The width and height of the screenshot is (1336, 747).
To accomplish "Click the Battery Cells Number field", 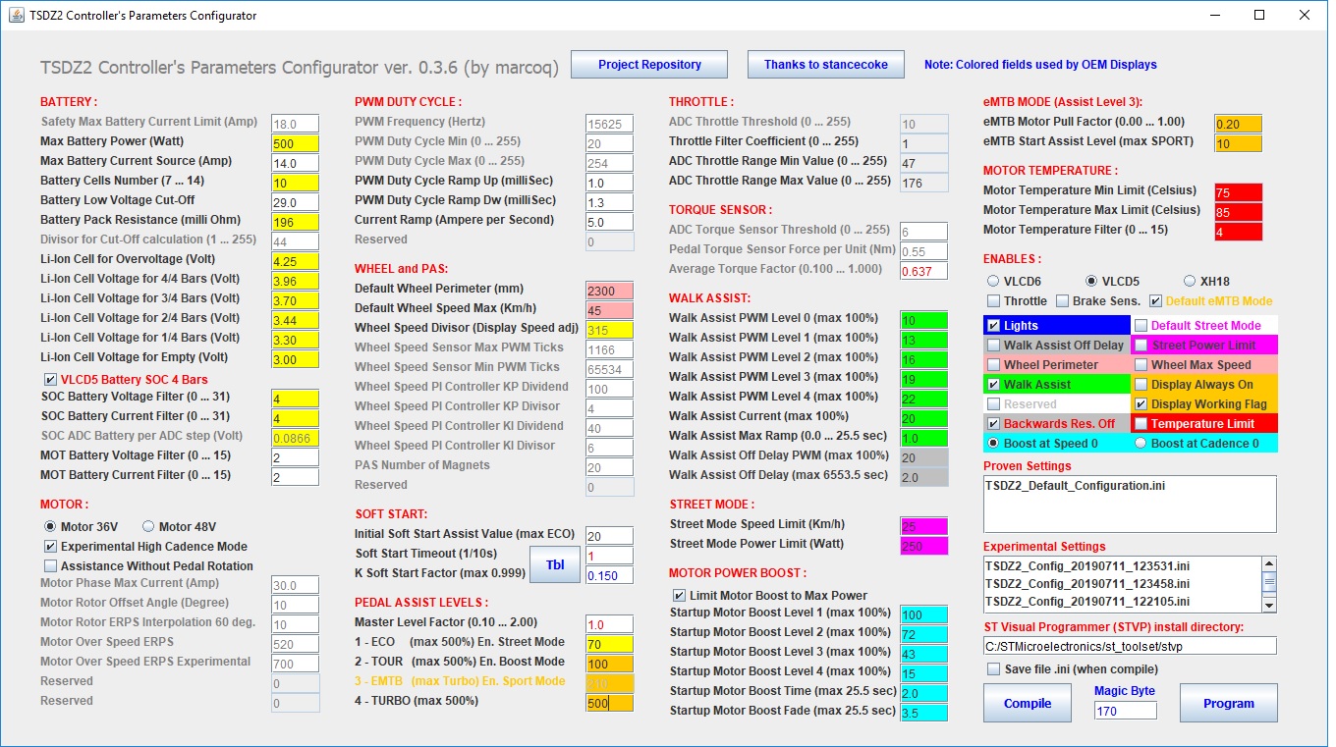I will click(296, 183).
